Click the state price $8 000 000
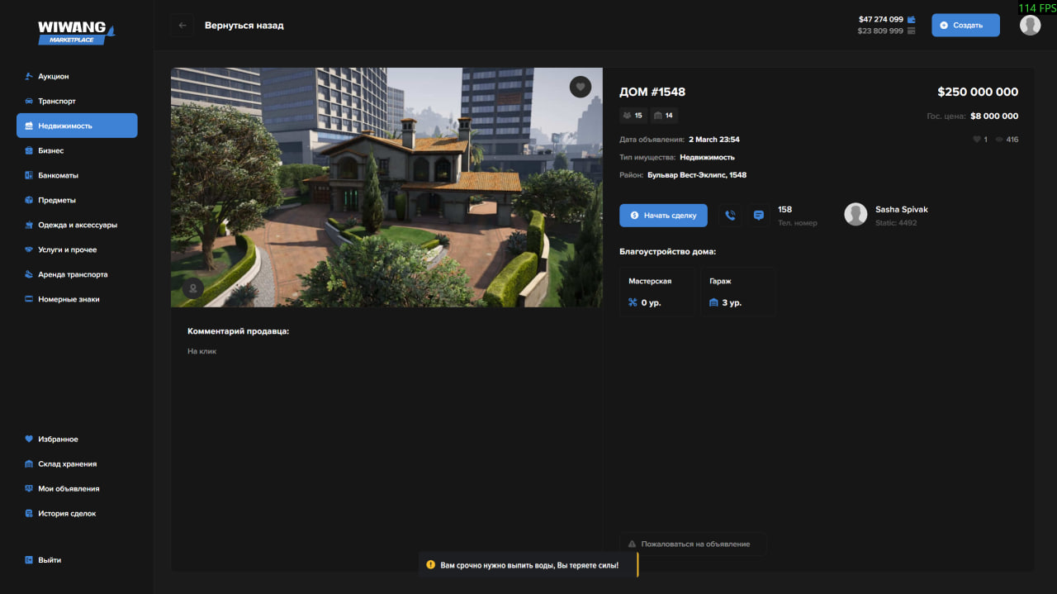 pos(994,116)
